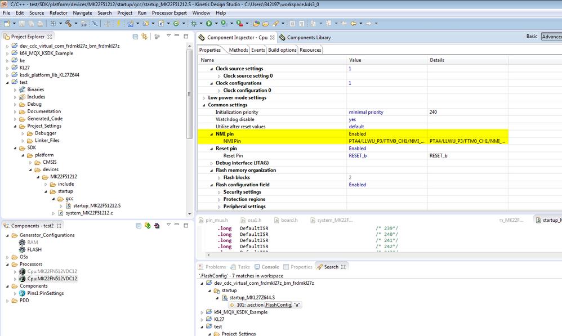This screenshot has height=336, width=562.
Task: Click the editor horizontal scrollbar
Action: pos(384,255)
